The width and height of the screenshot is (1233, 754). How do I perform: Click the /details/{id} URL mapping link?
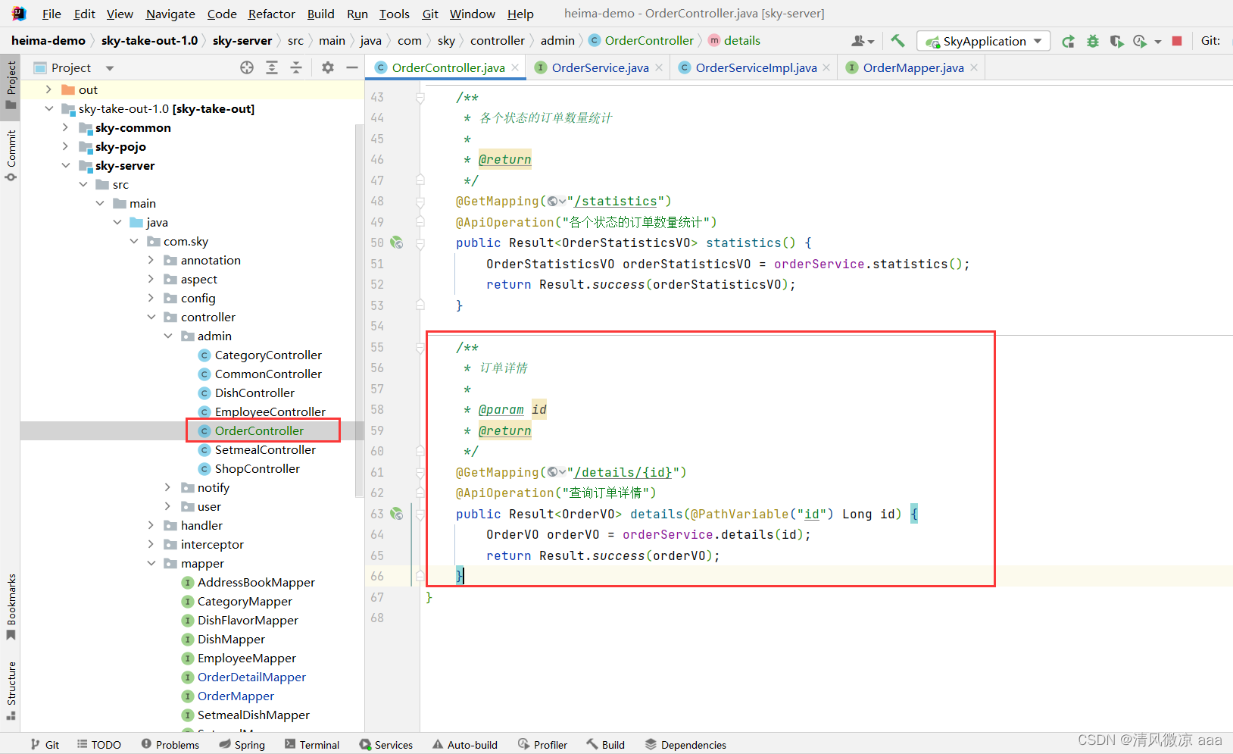[x=623, y=472]
